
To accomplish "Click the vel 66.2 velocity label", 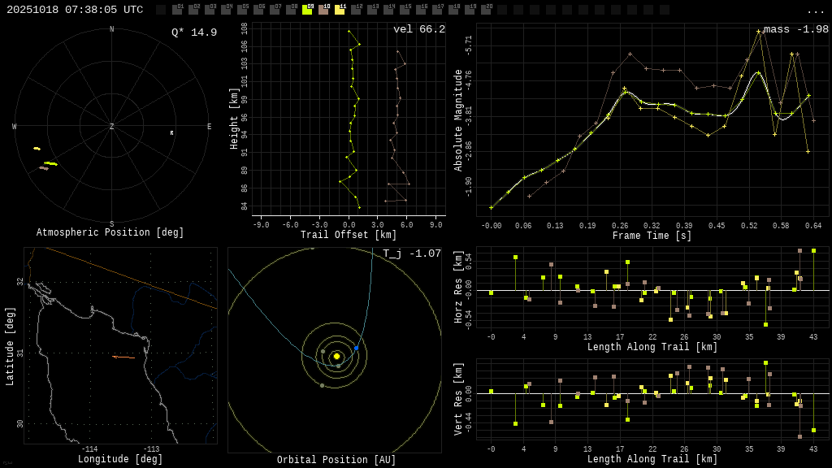I will [419, 29].
